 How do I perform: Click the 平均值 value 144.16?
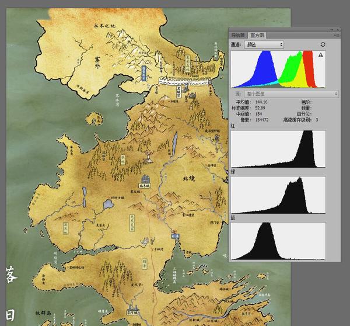(261, 102)
